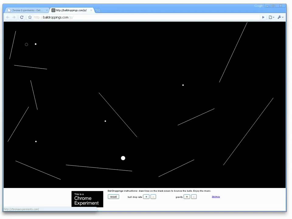Select the balldroppings.com/js/ tab
The height and width of the screenshot is (219, 292).
[71, 10]
